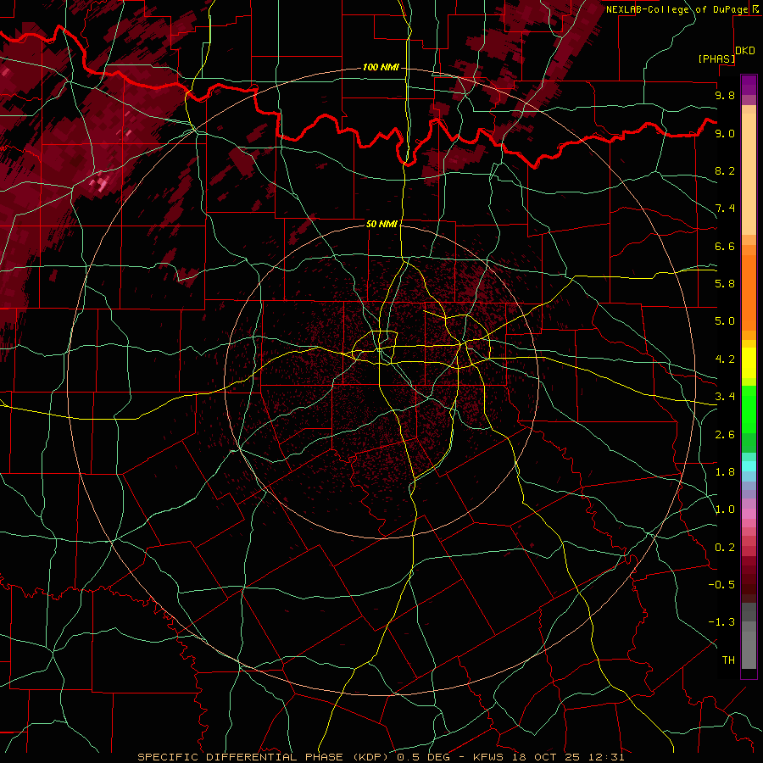
Task: Click the 8.2 legend value
Action: (x=725, y=170)
